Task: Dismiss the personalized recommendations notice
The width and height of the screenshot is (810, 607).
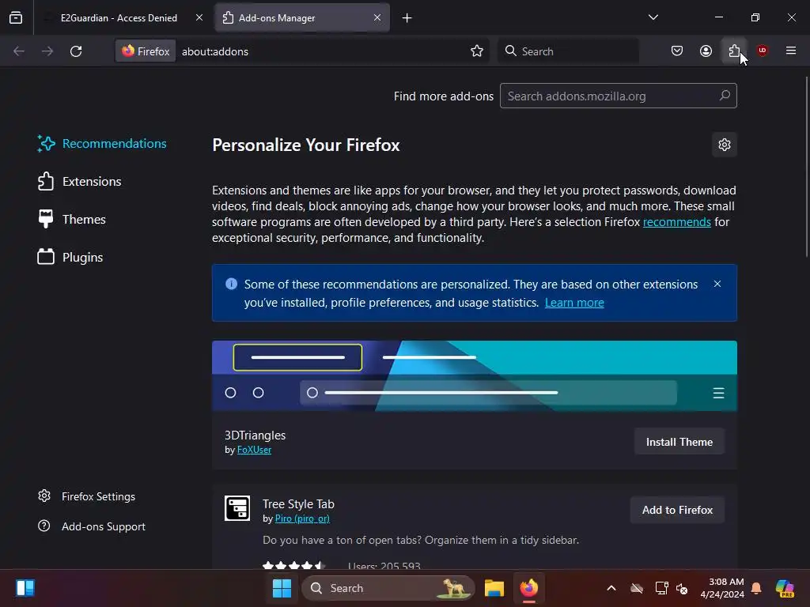Action: point(717,284)
